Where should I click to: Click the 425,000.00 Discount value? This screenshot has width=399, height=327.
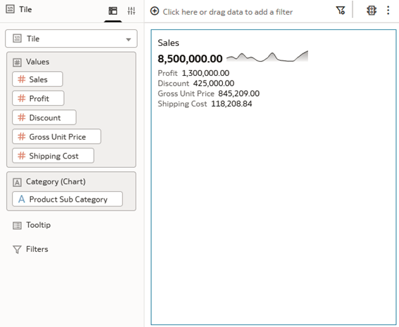pyautogui.click(x=213, y=83)
